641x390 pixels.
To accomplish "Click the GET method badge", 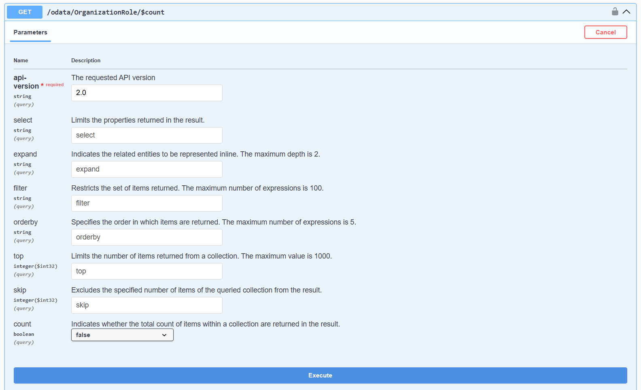I will [x=25, y=12].
